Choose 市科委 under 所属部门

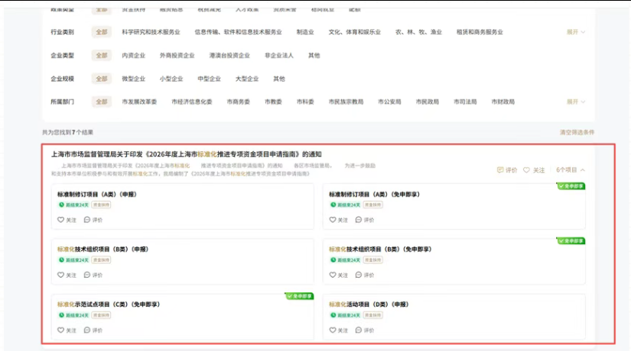(x=305, y=101)
